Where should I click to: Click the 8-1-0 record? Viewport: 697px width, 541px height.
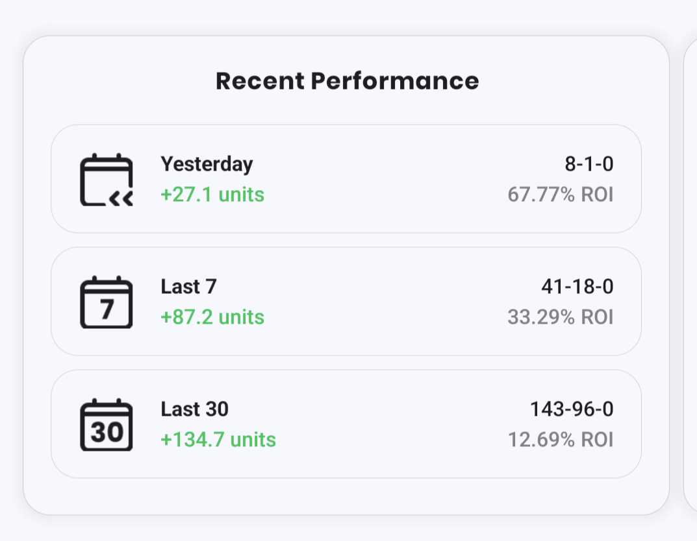coord(589,164)
